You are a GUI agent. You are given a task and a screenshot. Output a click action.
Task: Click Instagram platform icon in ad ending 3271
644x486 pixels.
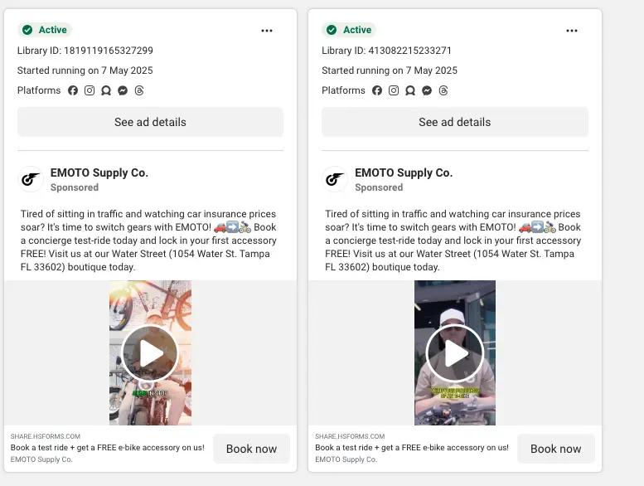[x=394, y=90]
